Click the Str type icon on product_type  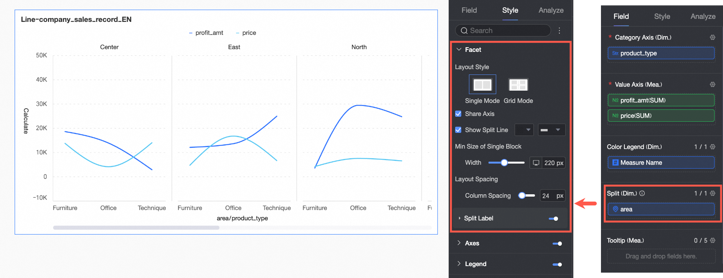[615, 53]
